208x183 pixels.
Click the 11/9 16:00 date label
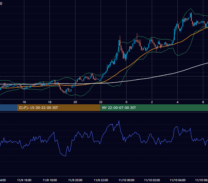coord(24,180)
